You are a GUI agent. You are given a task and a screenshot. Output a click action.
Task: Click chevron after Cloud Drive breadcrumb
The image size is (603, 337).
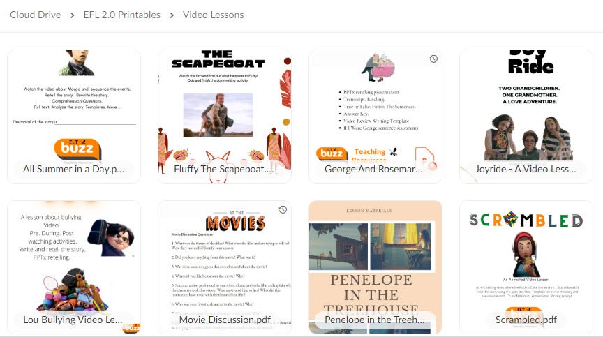coord(72,15)
